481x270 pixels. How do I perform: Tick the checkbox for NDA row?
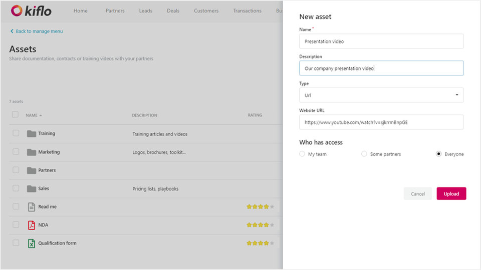[x=16, y=224]
